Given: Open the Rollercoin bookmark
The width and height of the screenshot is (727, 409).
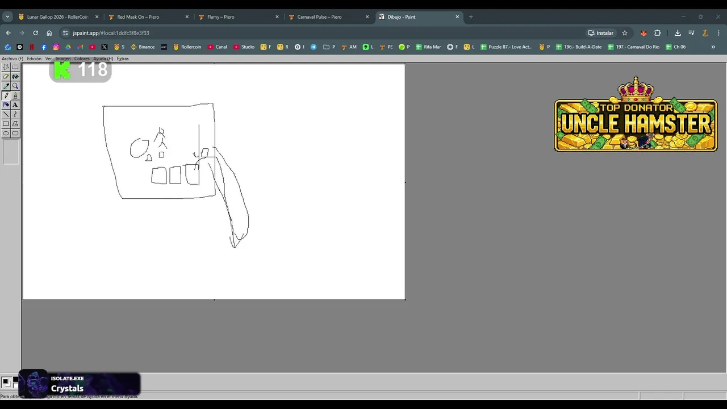Looking at the screenshot, I should click(x=187, y=47).
